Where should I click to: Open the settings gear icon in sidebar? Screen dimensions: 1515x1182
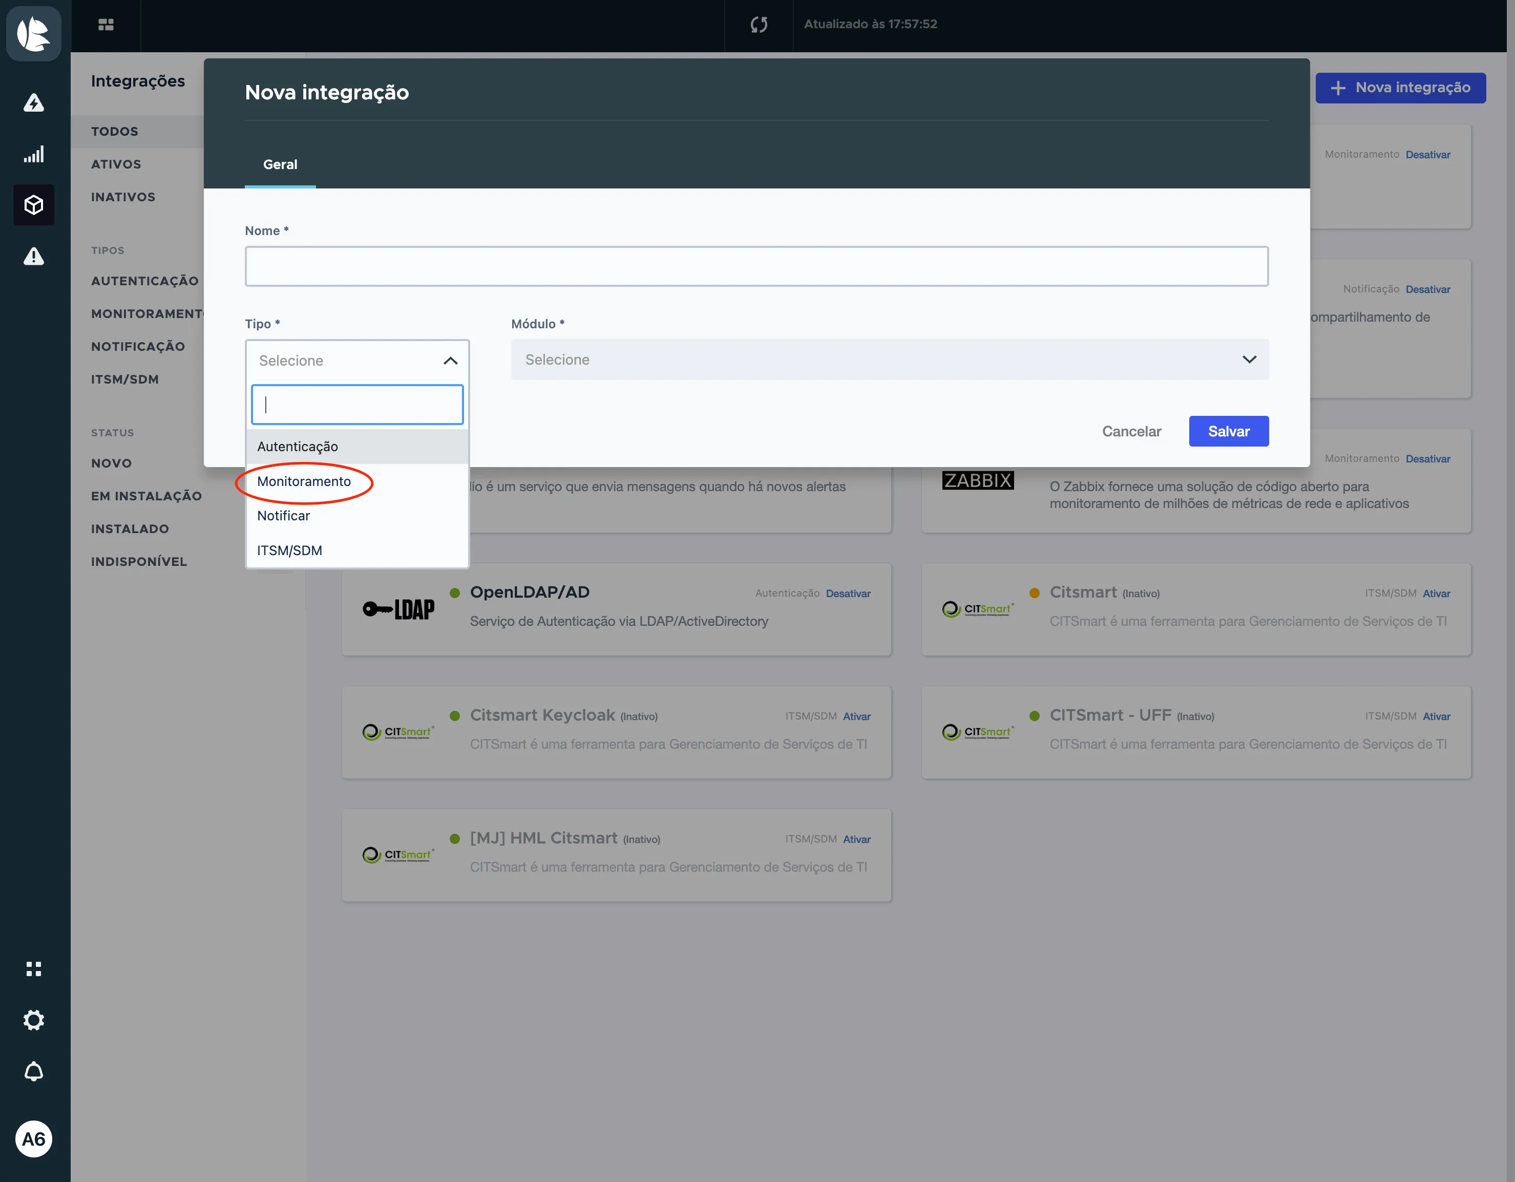coord(33,1020)
